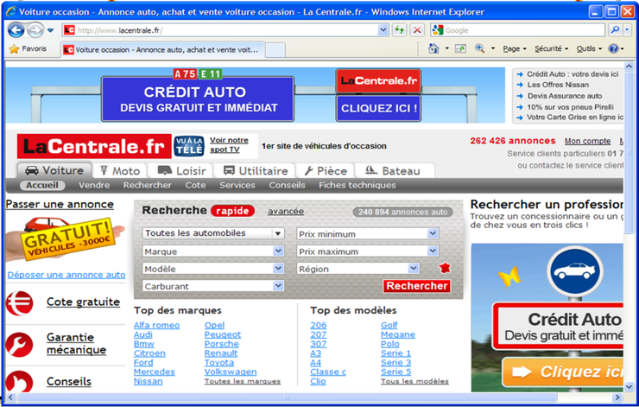Image resolution: width=639 pixels, height=407 pixels.
Task: Click the red Rechercher search button
Action: [416, 286]
